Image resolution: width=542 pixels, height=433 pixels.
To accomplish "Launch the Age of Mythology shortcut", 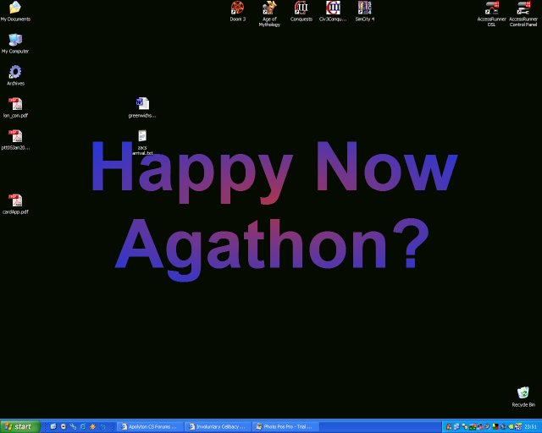I will coord(269,8).
